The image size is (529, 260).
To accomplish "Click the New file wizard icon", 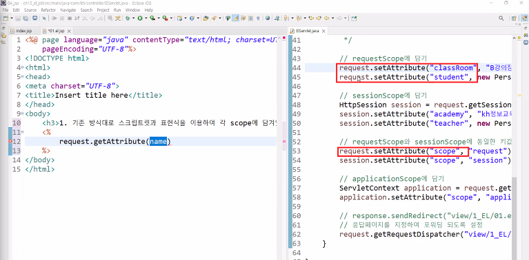I will [6, 18].
